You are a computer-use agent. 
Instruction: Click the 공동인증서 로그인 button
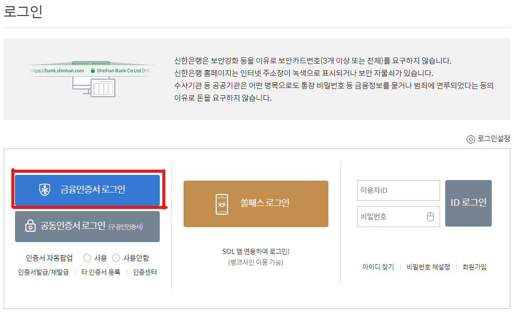pyautogui.click(x=87, y=227)
